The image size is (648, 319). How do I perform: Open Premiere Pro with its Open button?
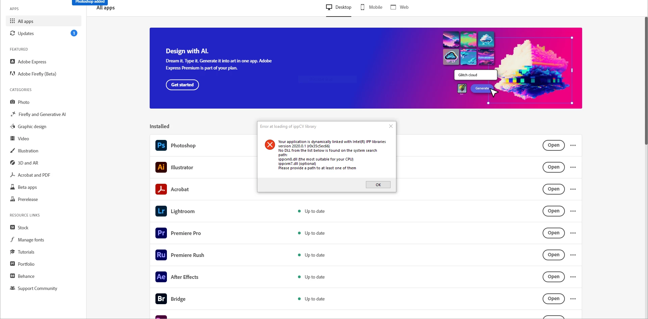(553, 233)
